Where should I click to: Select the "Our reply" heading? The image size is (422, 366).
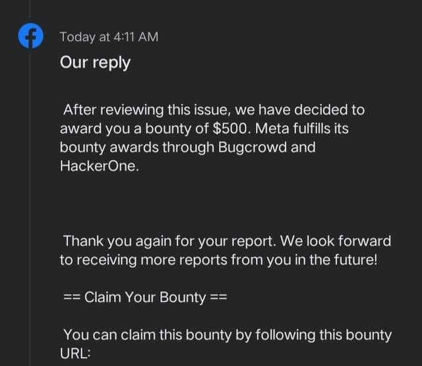pos(95,63)
